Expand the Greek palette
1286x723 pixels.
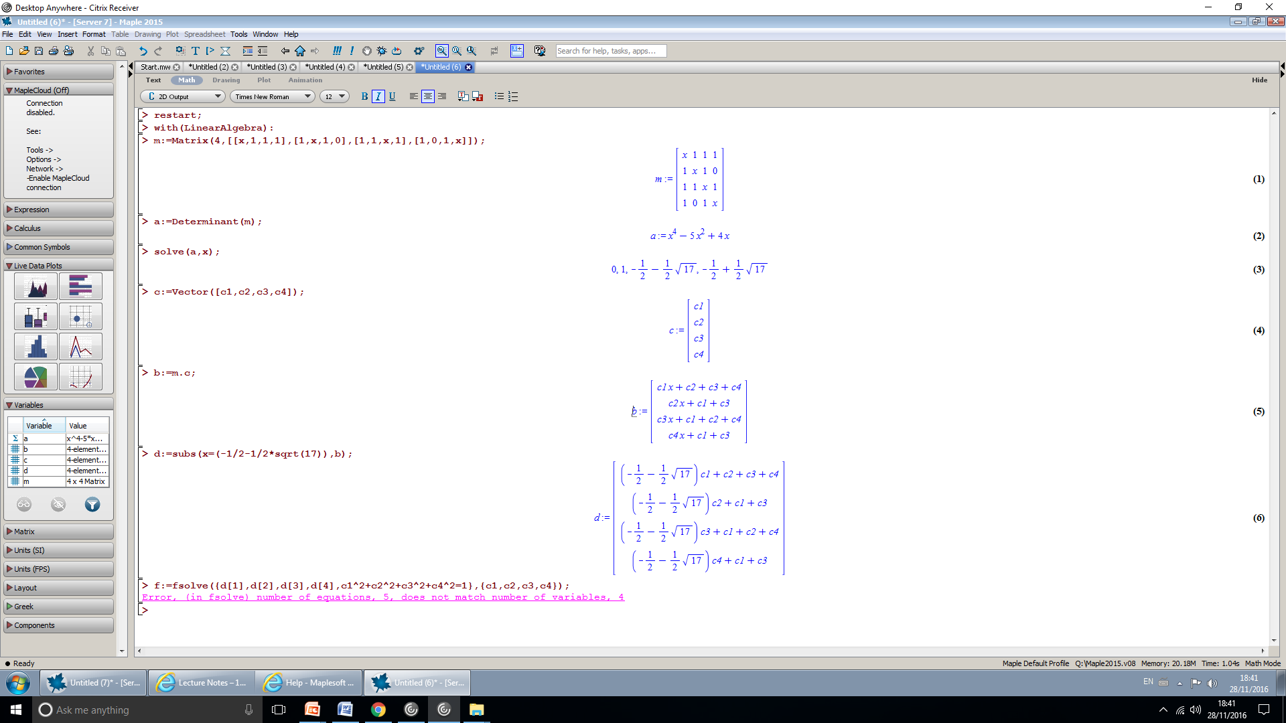(59, 607)
